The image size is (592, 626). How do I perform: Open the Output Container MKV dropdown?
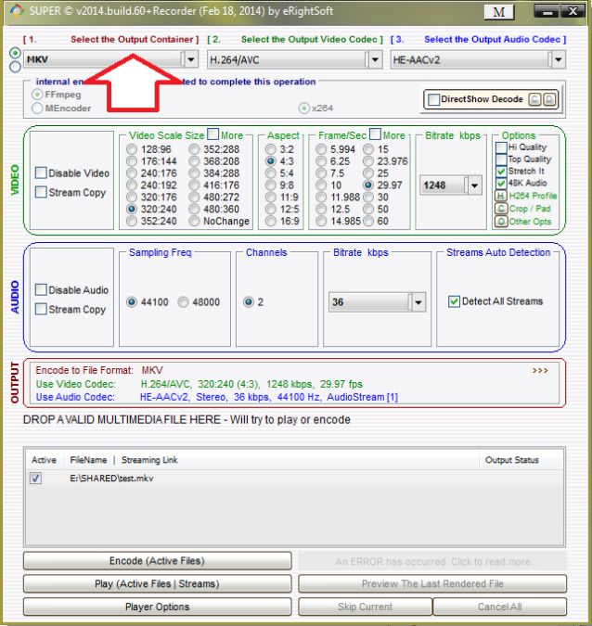pyautogui.click(x=191, y=58)
